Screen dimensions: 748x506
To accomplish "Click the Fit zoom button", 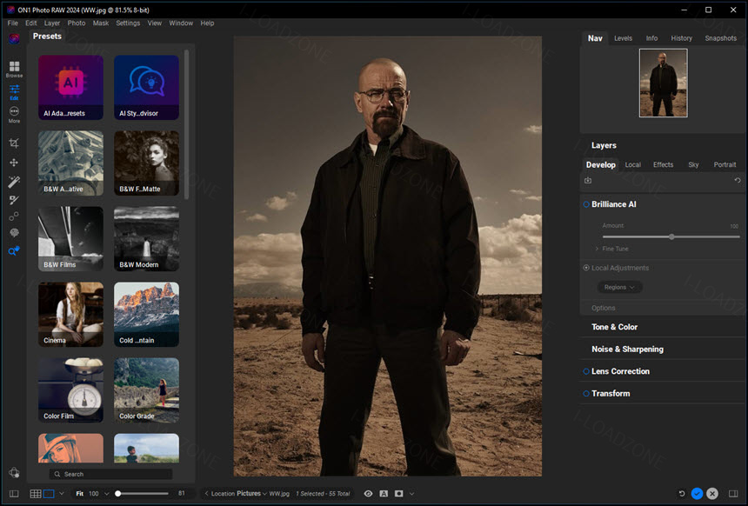I will click(x=80, y=494).
